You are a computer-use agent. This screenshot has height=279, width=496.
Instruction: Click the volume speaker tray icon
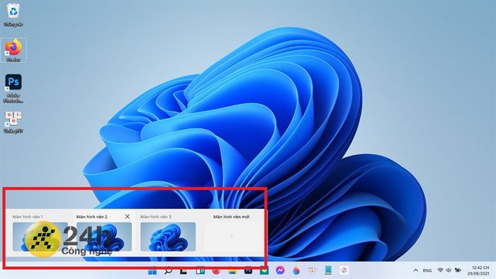tap(449, 271)
